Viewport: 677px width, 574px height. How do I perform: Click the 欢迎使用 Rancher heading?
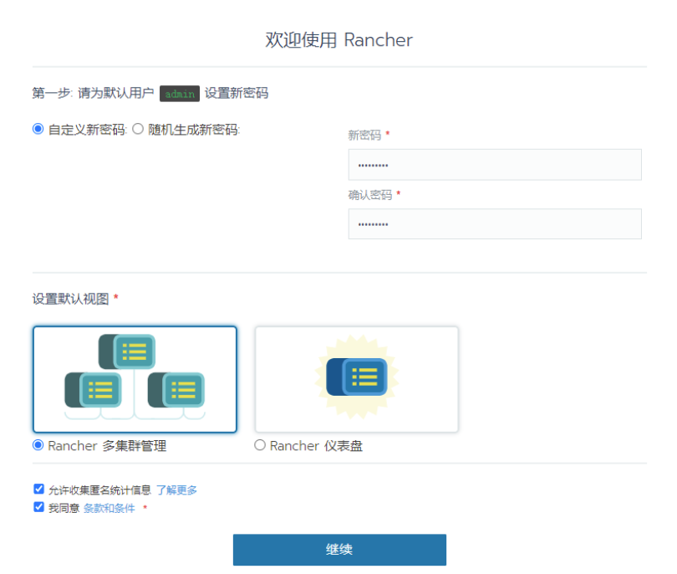click(339, 40)
